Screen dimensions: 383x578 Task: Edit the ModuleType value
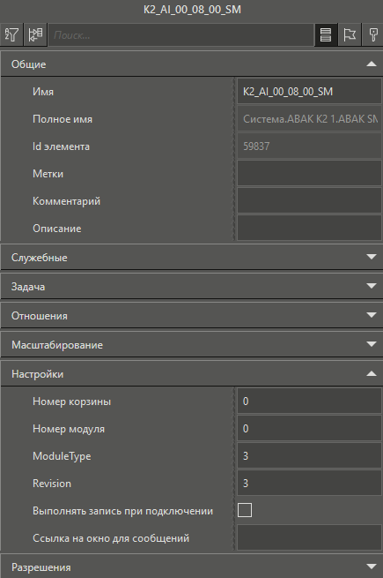point(309,455)
